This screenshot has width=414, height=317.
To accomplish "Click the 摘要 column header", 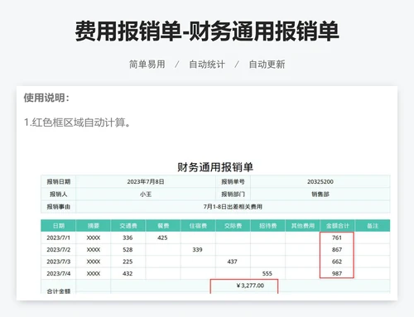I will click(x=94, y=226).
